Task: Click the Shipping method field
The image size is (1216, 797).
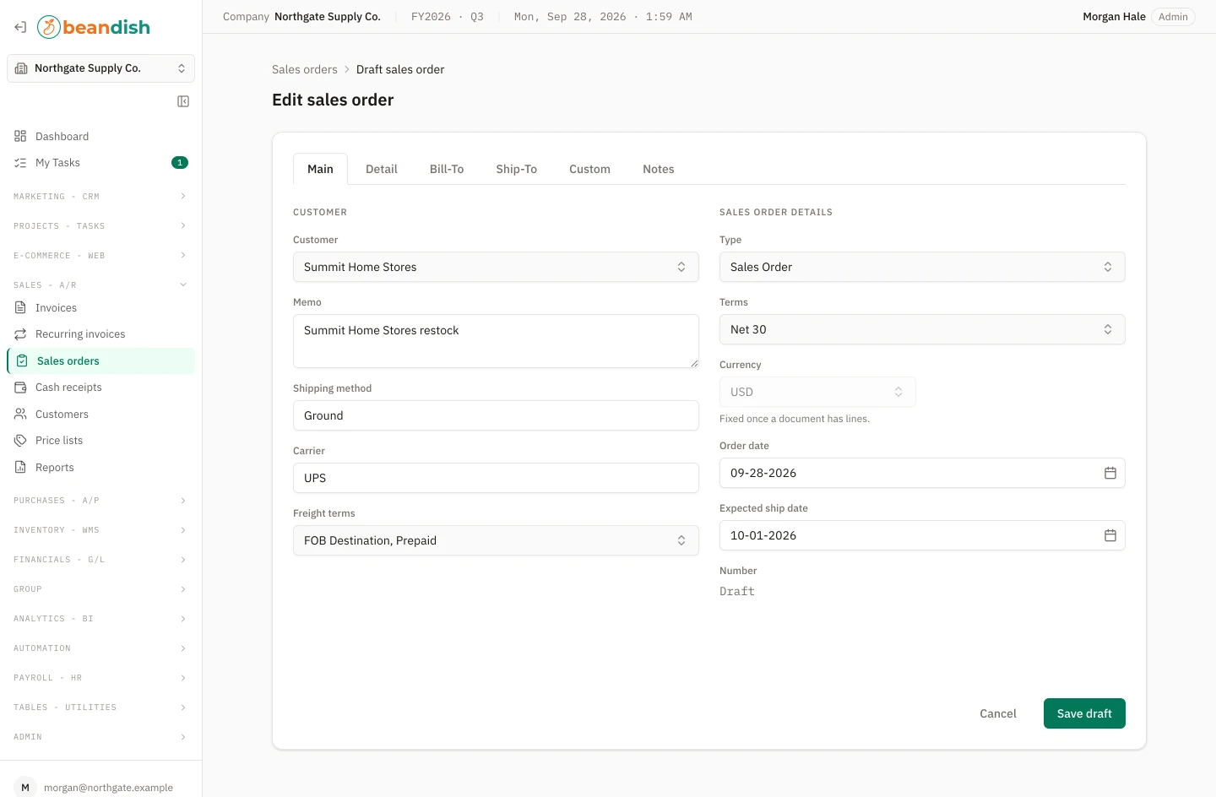Action: coord(496,415)
